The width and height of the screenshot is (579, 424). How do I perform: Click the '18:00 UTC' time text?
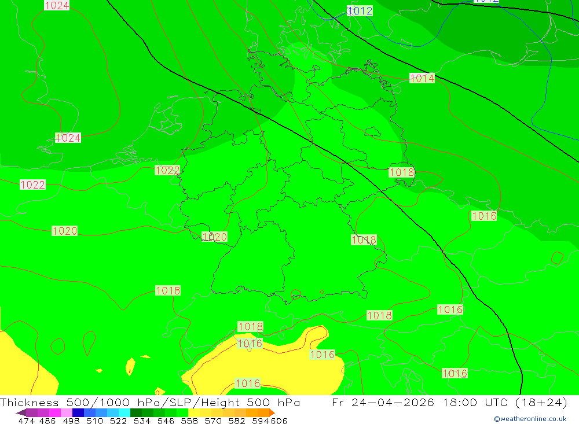[x=477, y=403]
